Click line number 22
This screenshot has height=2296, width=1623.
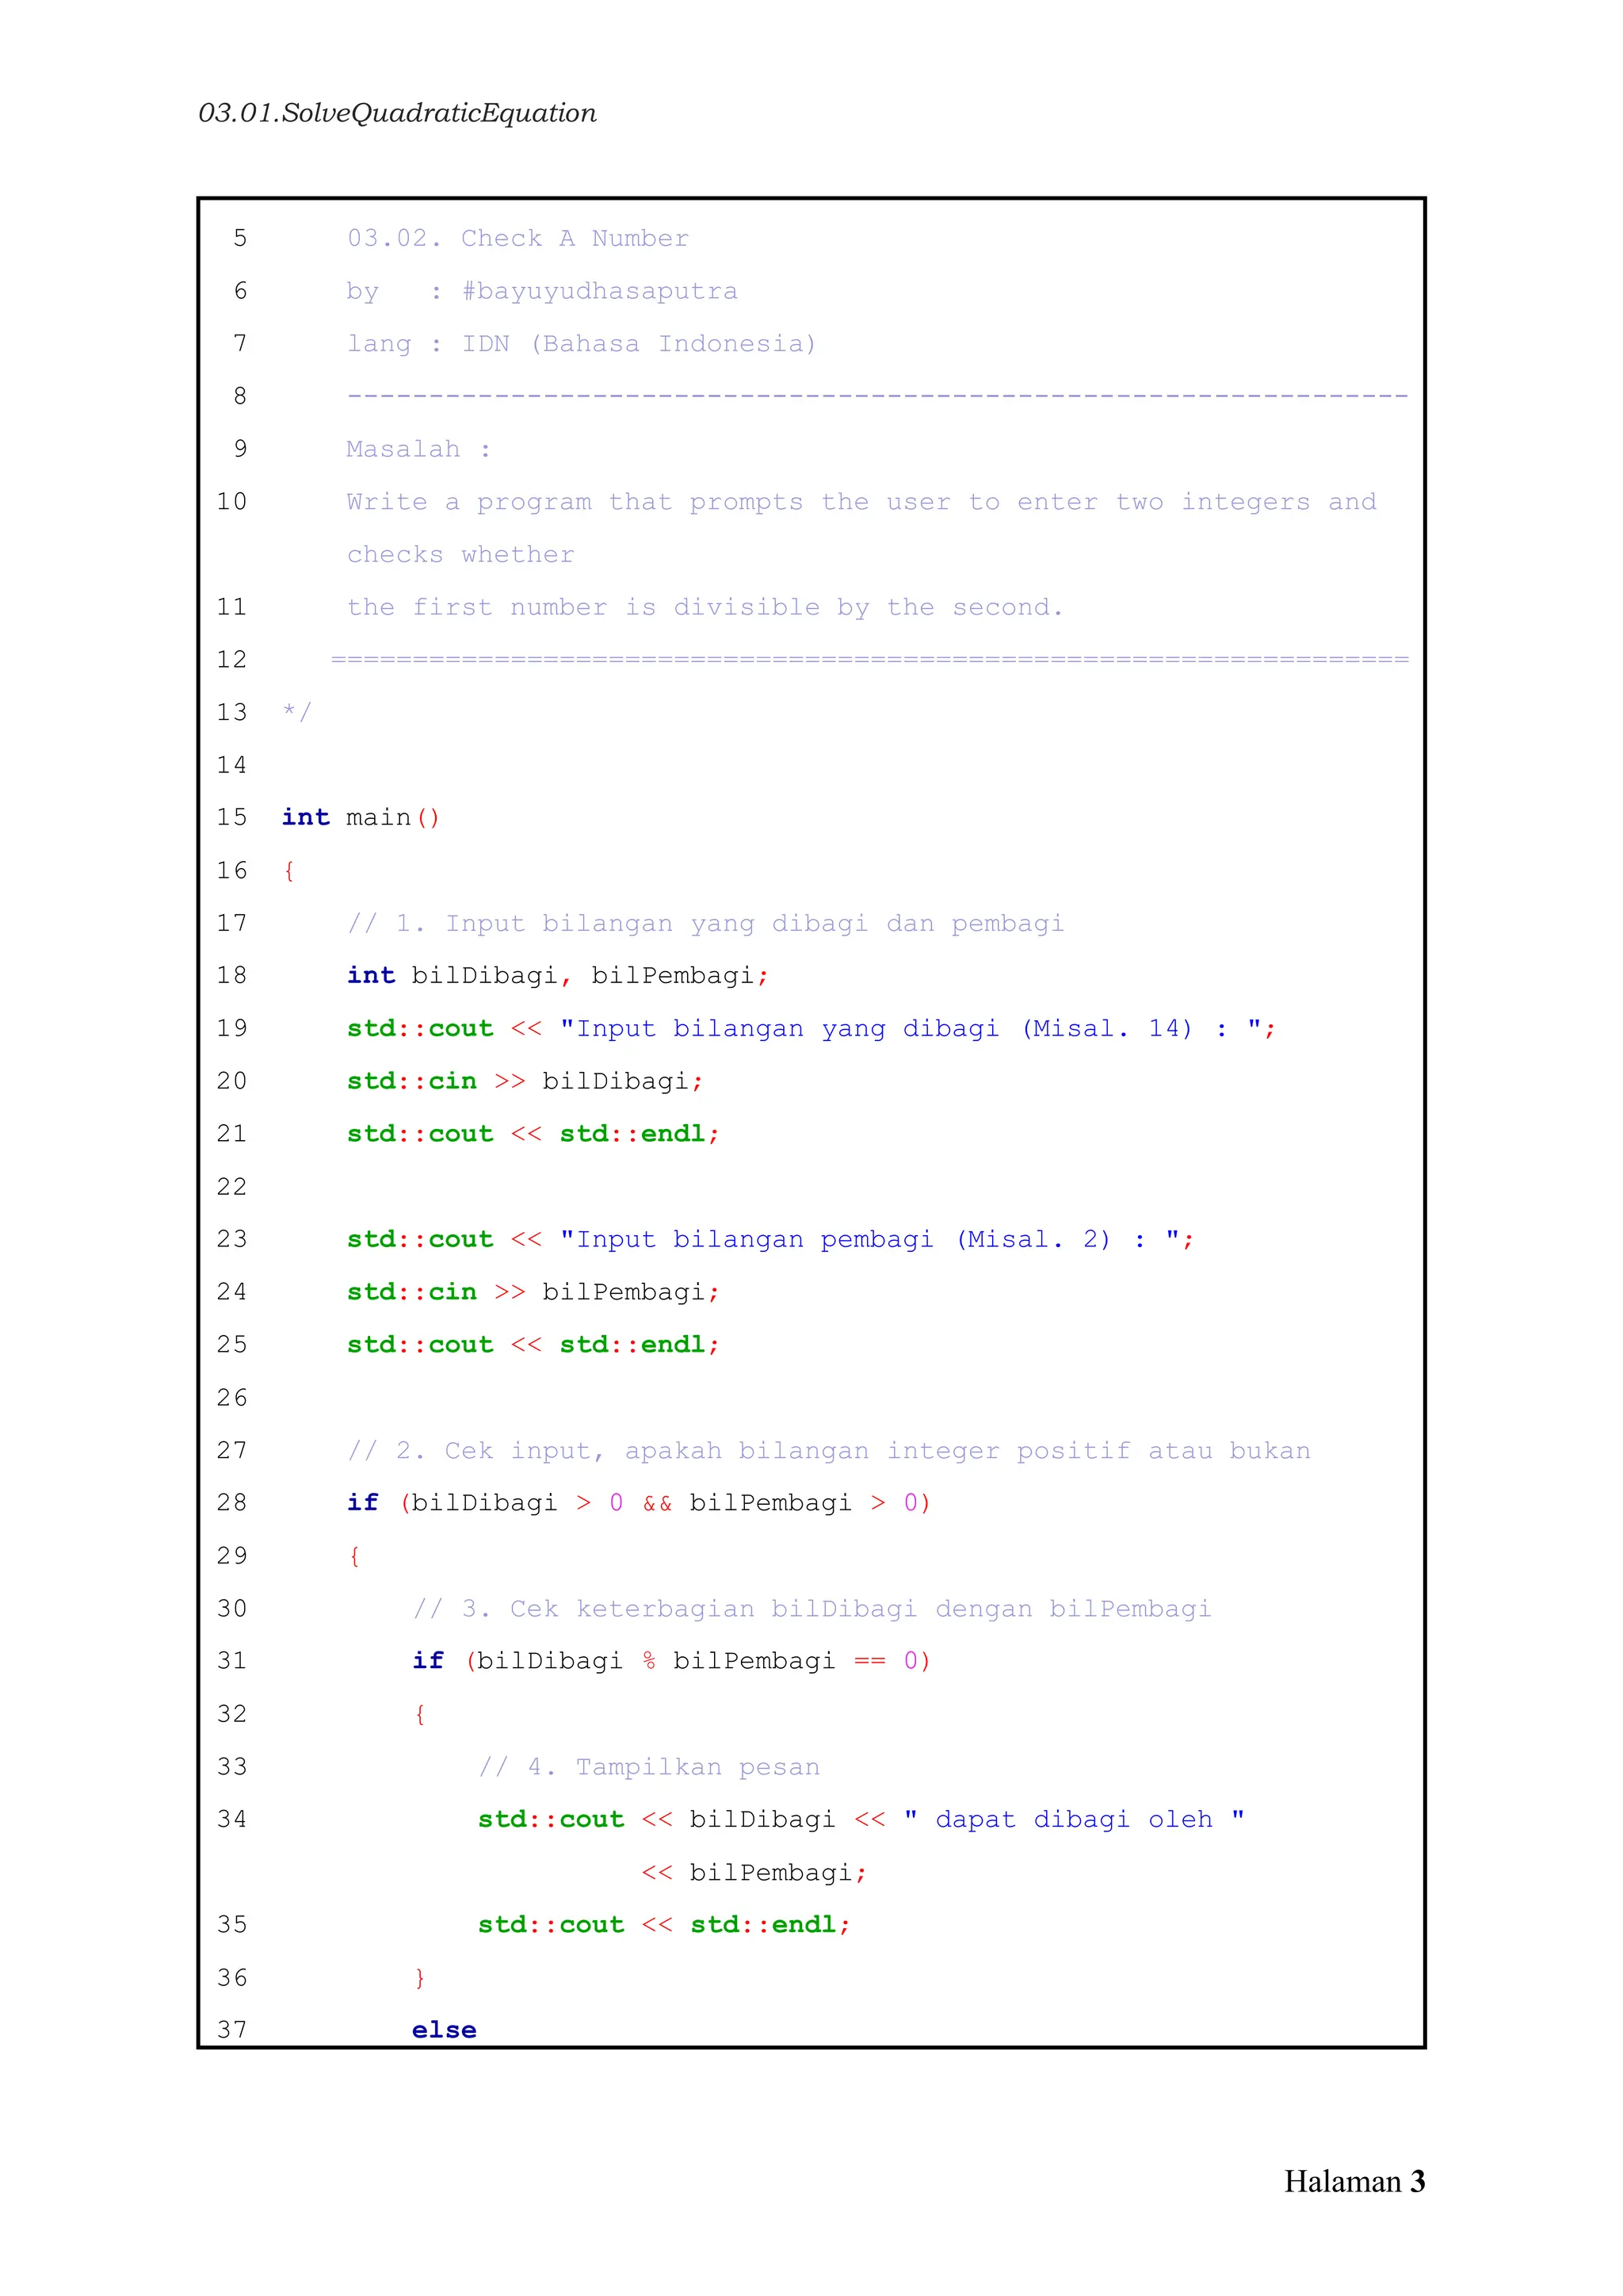(232, 1187)
